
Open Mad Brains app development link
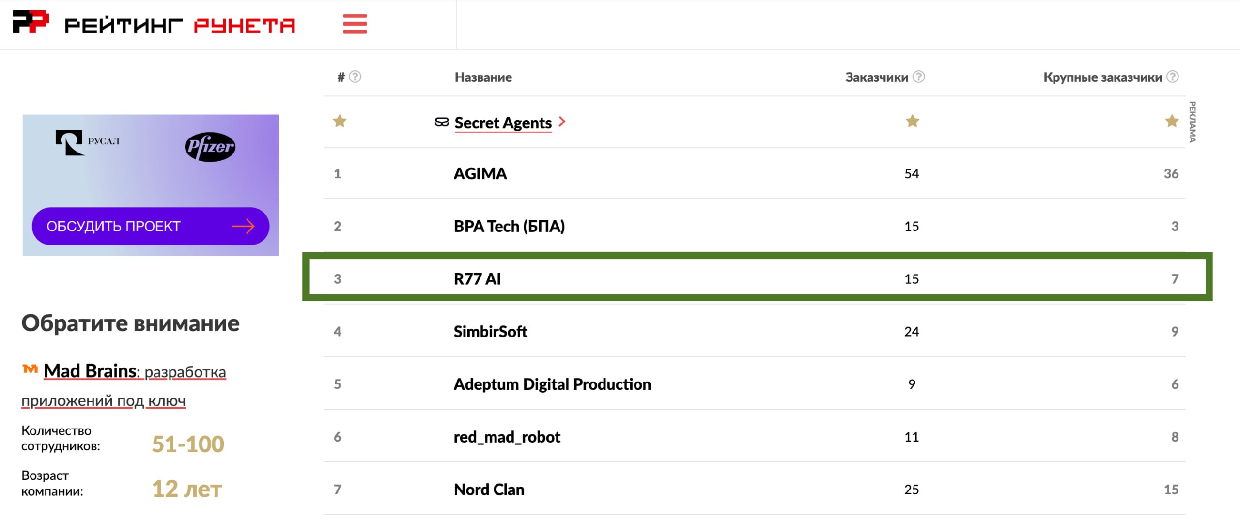tap(124, 386)
